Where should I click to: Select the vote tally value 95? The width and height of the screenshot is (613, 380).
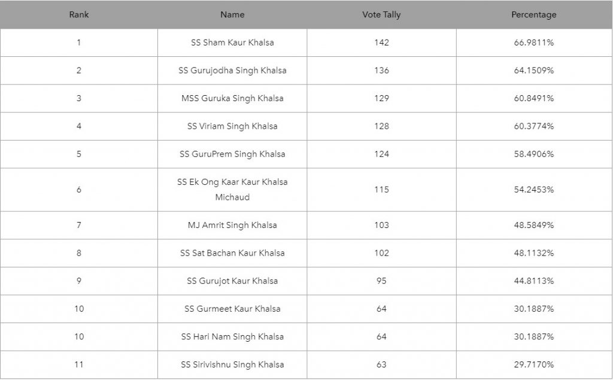pyautogui.click(x=381, y=281)
